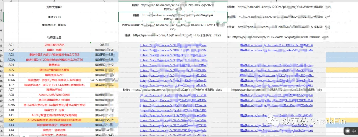Open the main Baidu link in A02 row

173,50
